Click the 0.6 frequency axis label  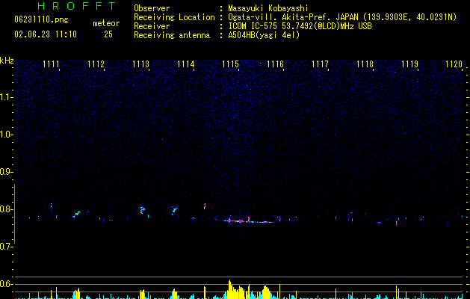7,284
